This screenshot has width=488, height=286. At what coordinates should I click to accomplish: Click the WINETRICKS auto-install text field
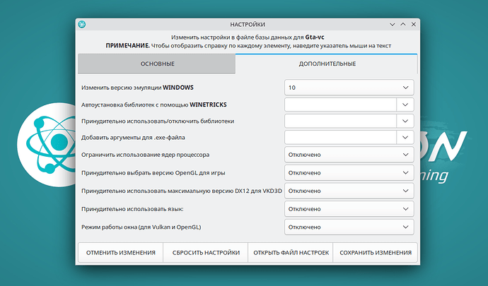click(x=339, y=105)
